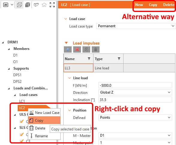Click the trash icon in the Load impulses toolbar
This screenshot has height=145, width=176.
point(96,49)
